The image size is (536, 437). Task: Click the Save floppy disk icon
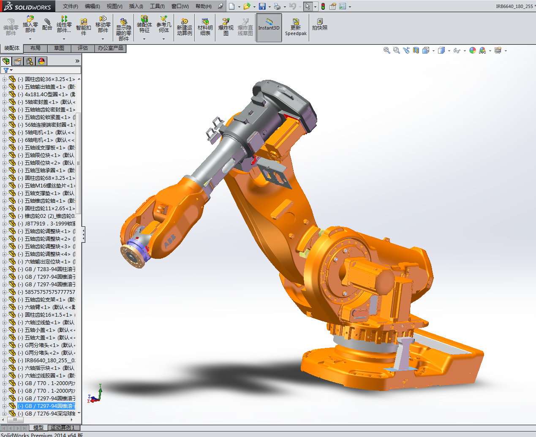tap(262, 6)
